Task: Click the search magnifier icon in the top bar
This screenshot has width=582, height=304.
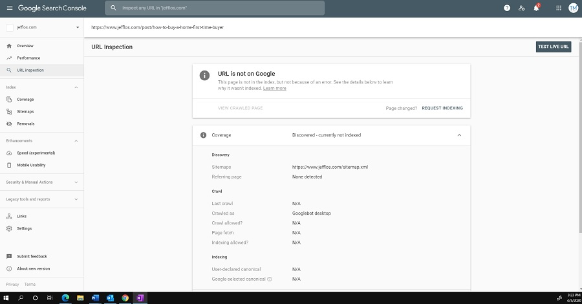Action: coord(114,8)
